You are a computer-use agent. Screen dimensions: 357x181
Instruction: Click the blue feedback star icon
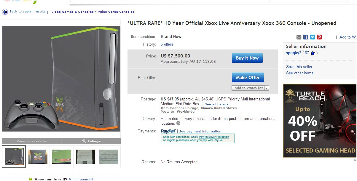[x=313, y=53]
